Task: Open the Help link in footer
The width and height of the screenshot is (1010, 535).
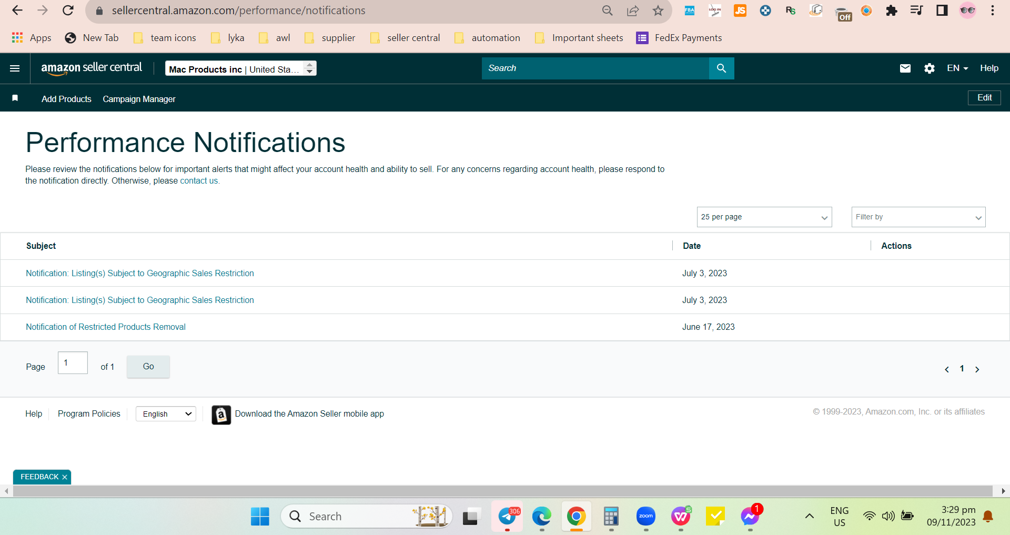Action: click(34, 414)
